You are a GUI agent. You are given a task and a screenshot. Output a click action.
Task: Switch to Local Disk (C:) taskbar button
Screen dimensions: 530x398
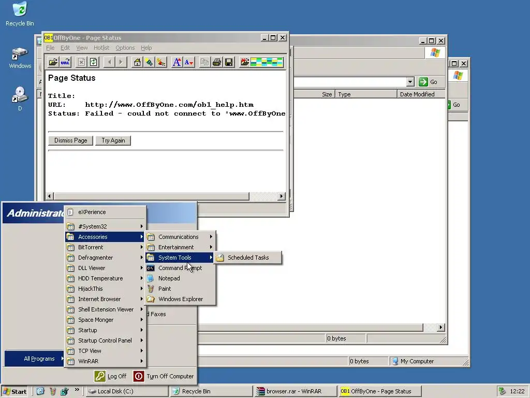coord(127,391)
